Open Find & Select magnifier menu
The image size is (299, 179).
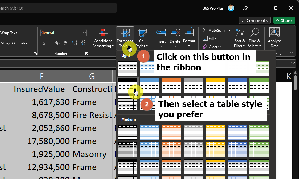coord(254,38)
